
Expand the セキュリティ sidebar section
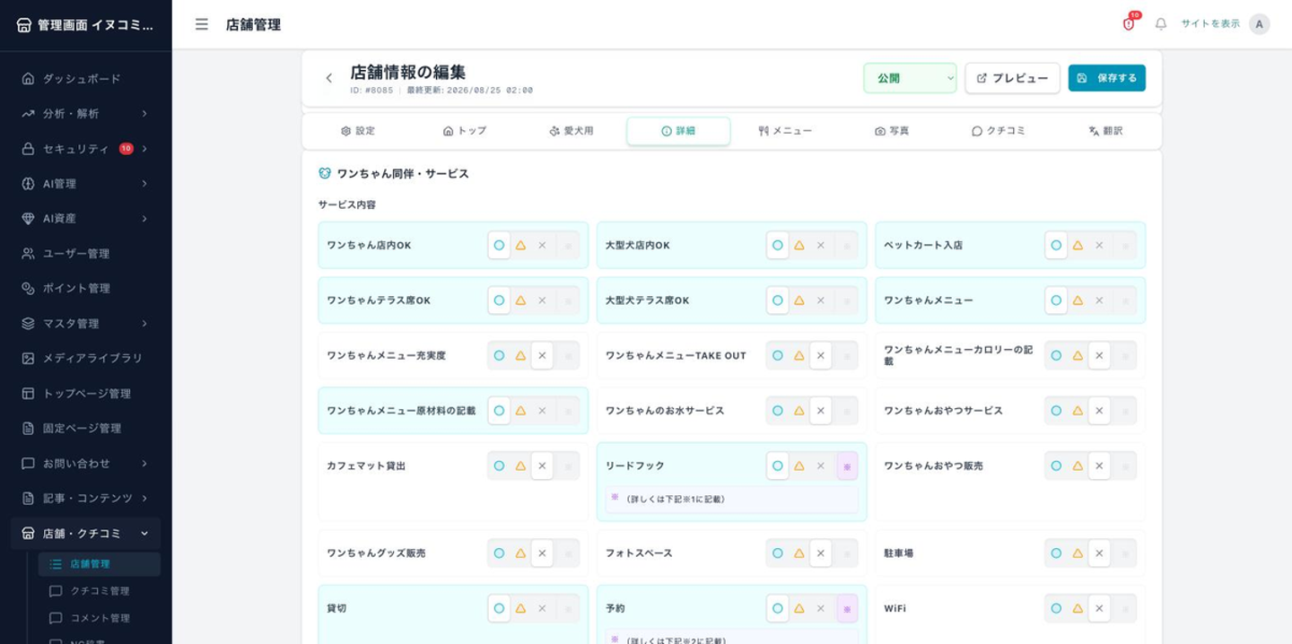point(86,149)
